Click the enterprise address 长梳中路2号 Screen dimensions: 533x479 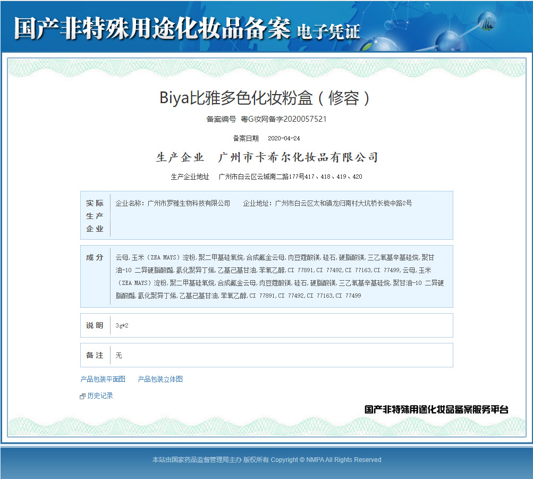click(x=343, y=203)
